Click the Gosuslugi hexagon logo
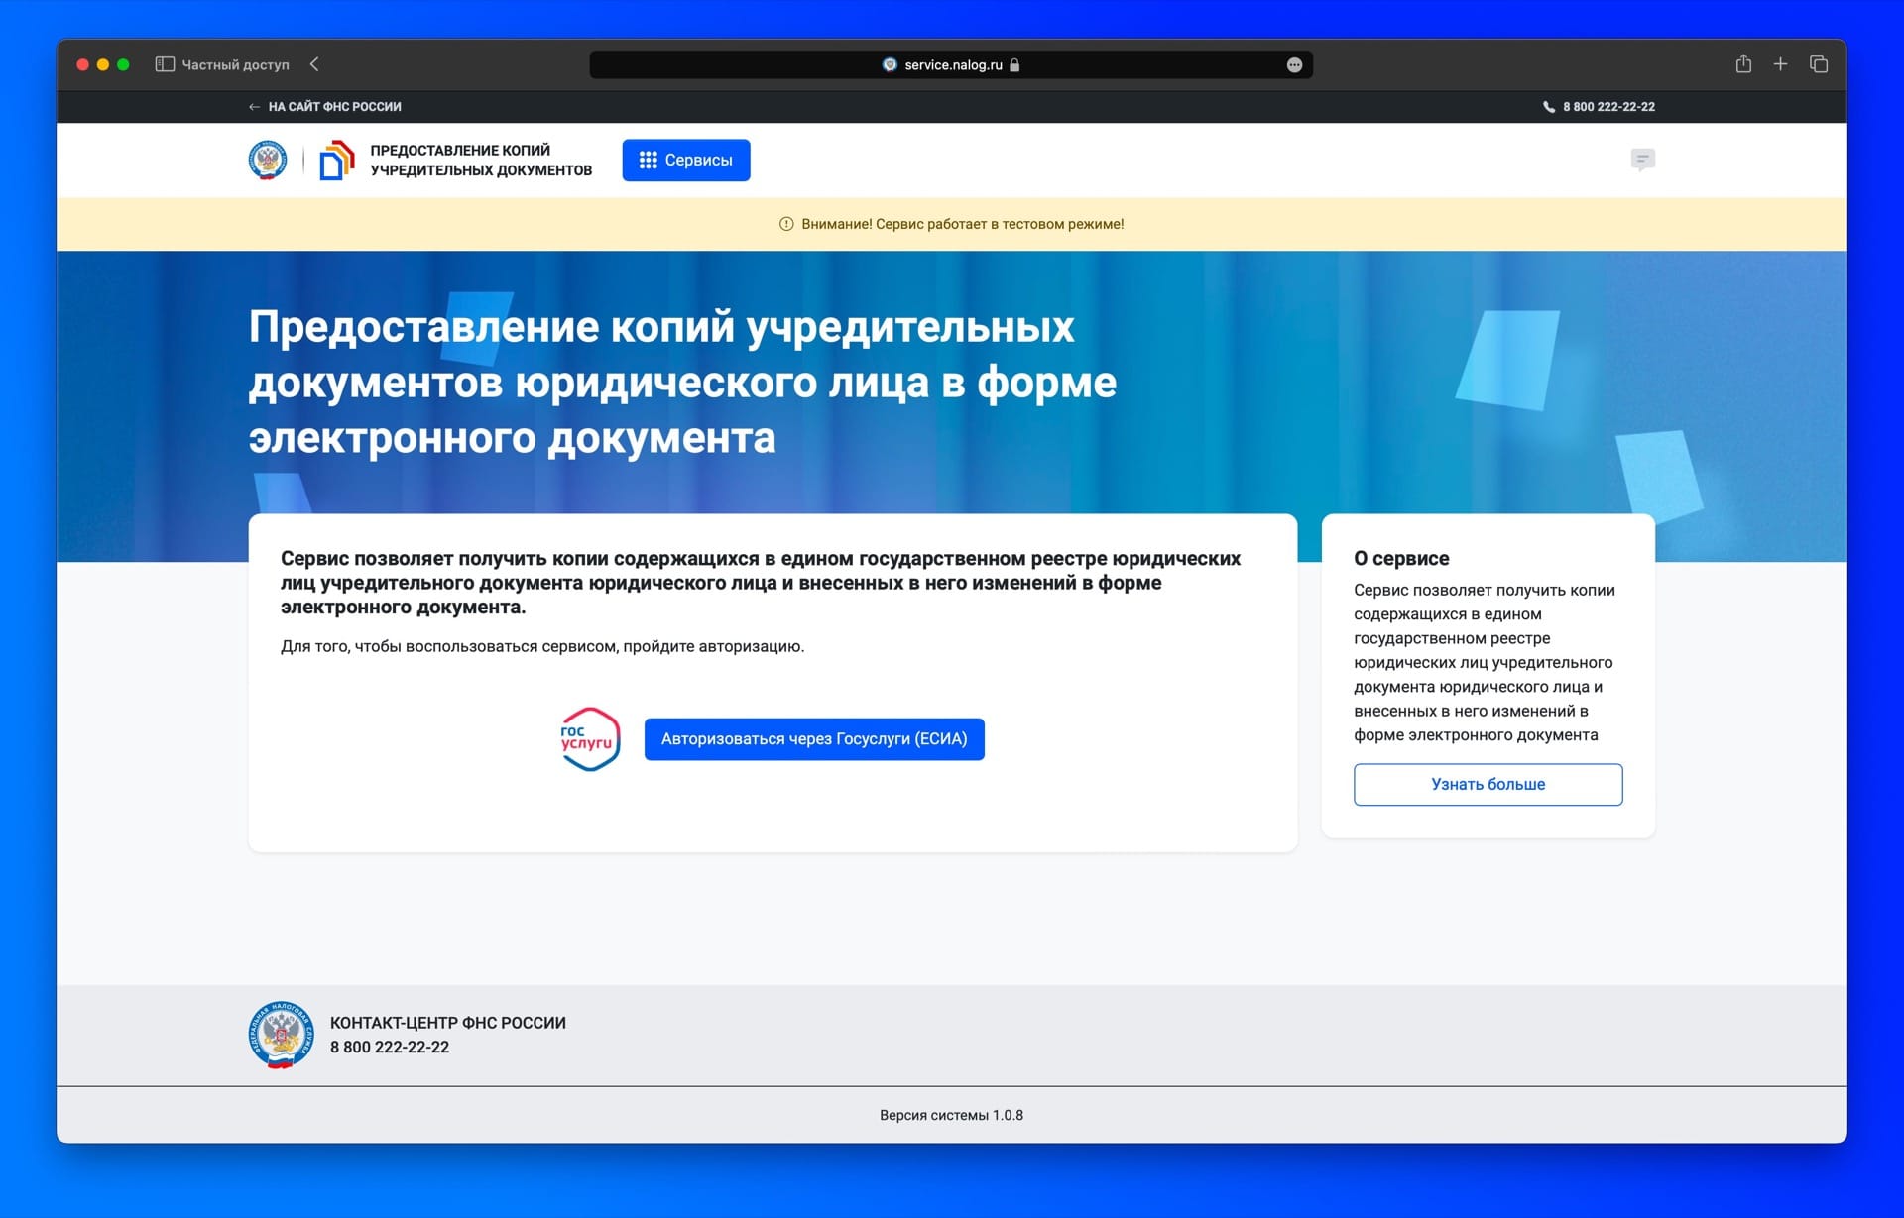The height and width of the screenshot is (1218, 1904). (590, 739)
